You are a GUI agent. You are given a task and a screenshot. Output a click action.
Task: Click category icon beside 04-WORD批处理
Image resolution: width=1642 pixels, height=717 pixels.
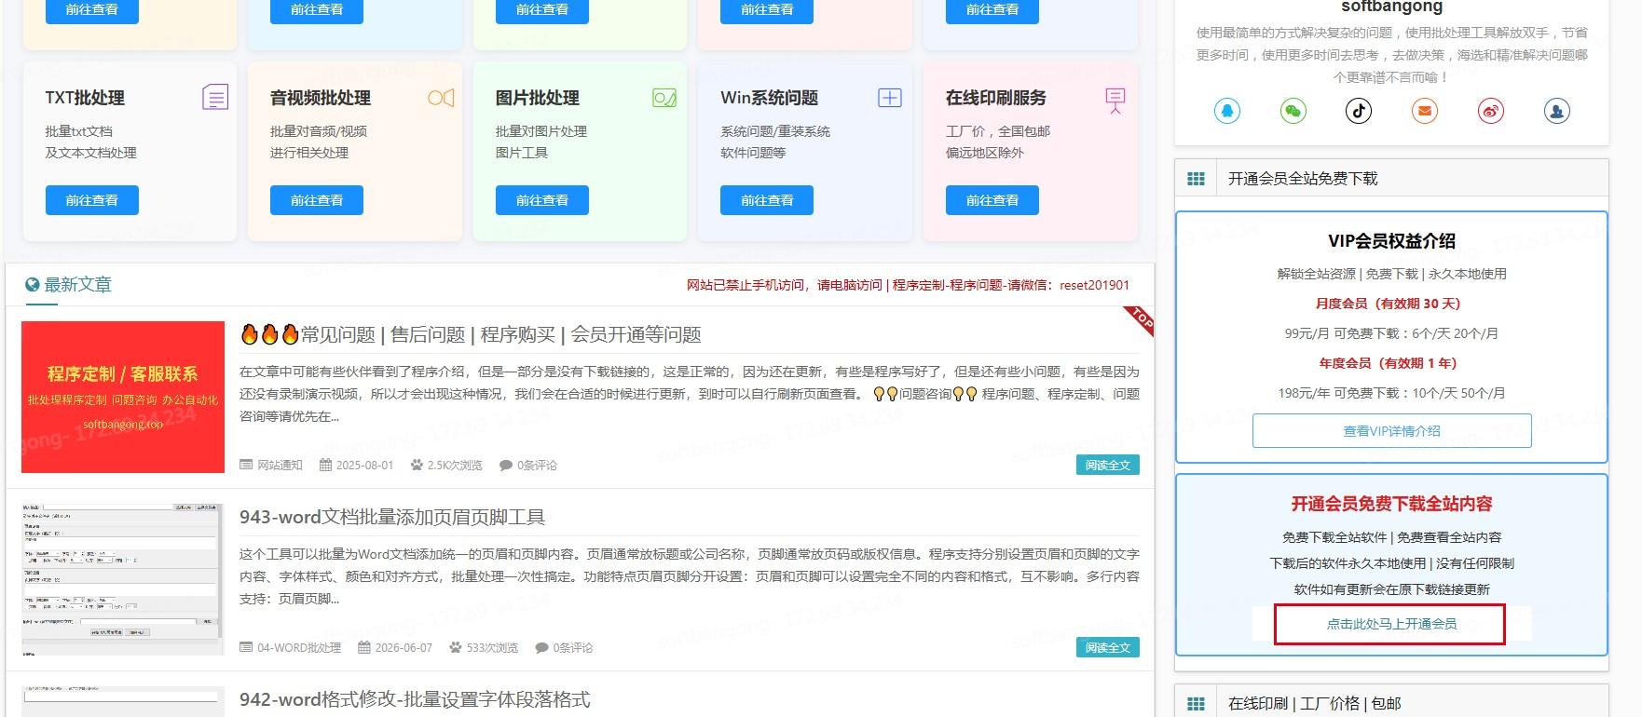pyautogui.click(x=246, y=647)
